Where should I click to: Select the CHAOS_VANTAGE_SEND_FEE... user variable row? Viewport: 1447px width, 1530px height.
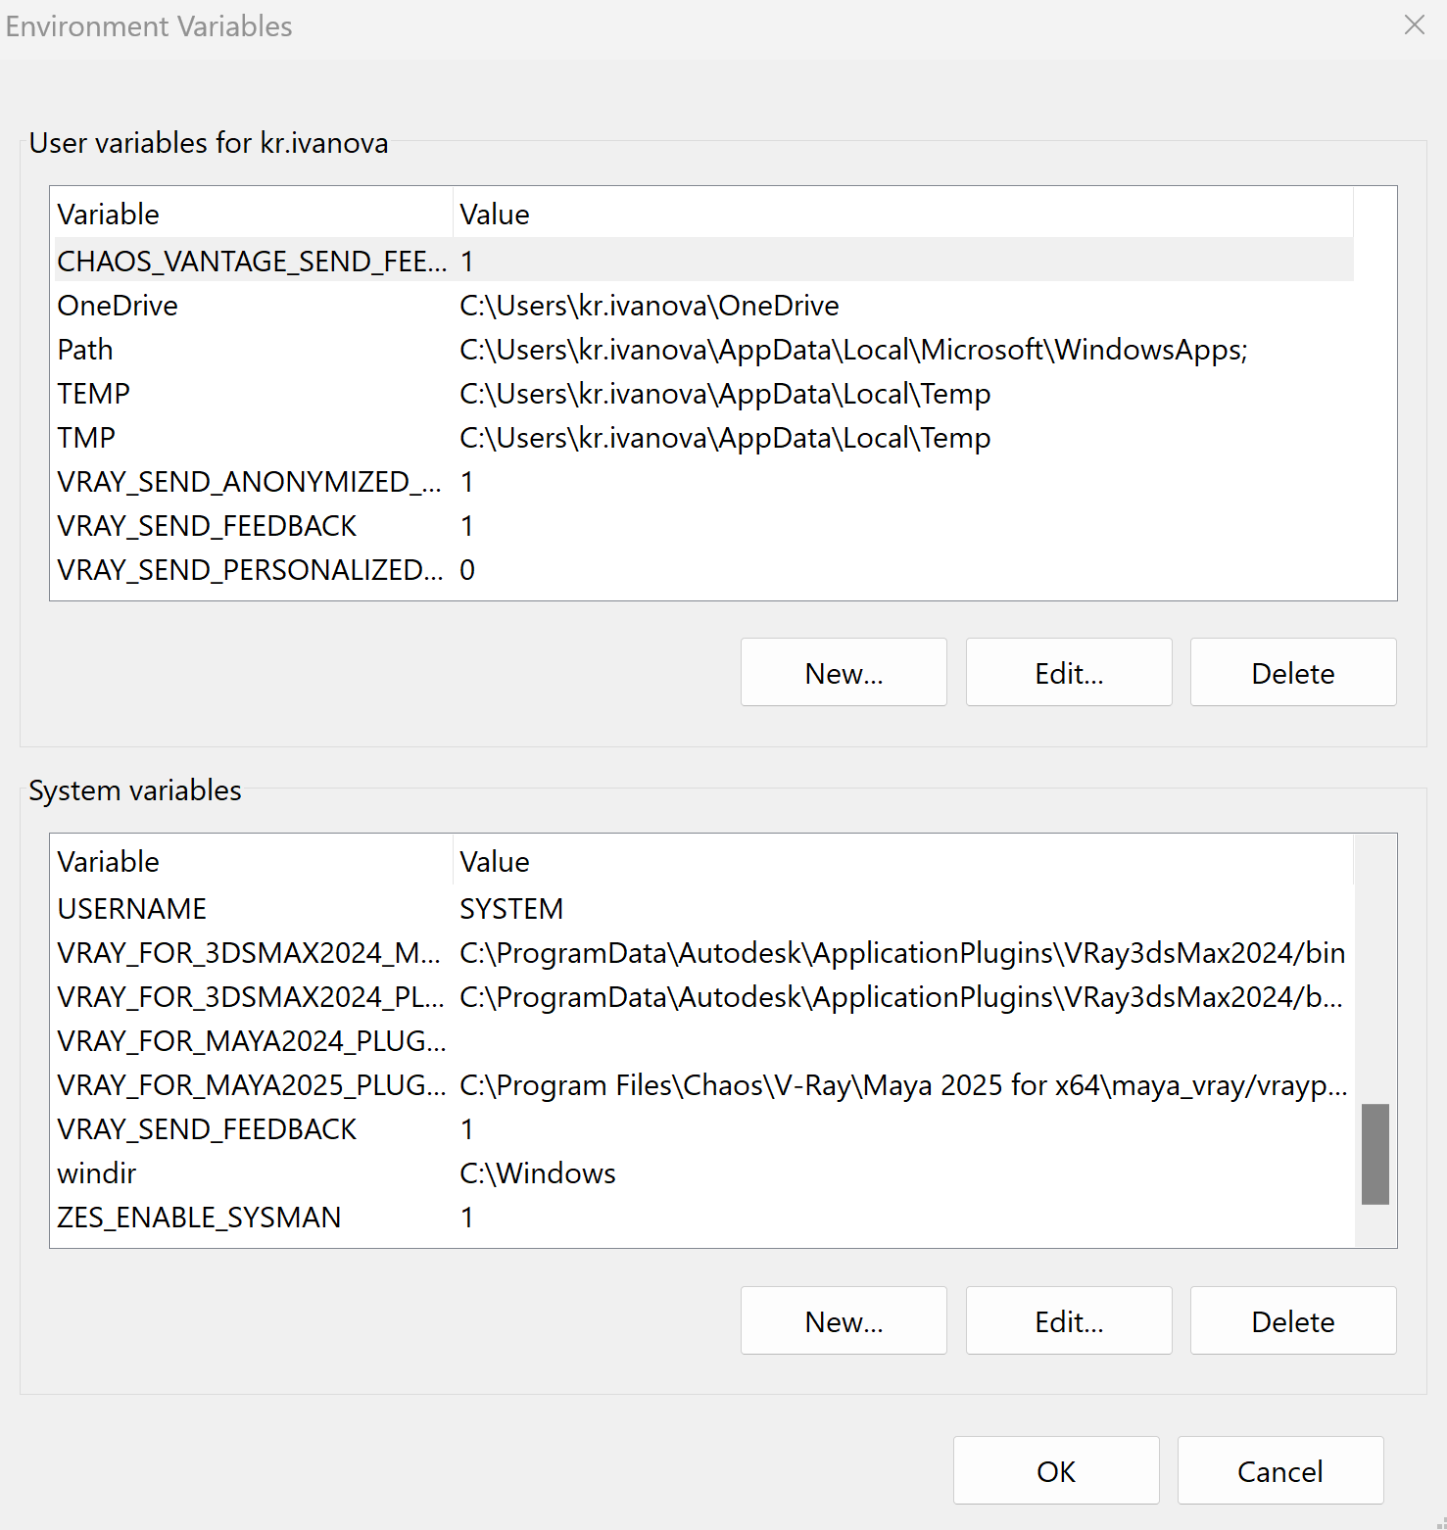(703, 261)
